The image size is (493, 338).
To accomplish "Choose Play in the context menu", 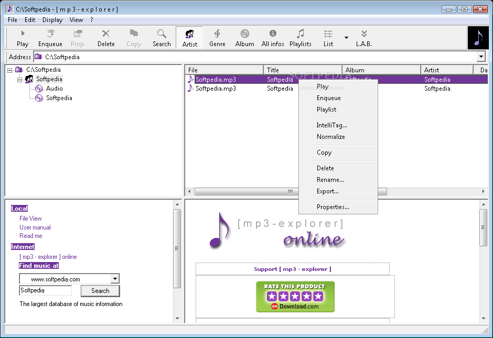I will [338, 86].
